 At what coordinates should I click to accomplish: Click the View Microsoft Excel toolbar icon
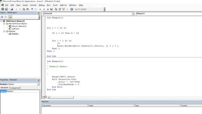3,9
